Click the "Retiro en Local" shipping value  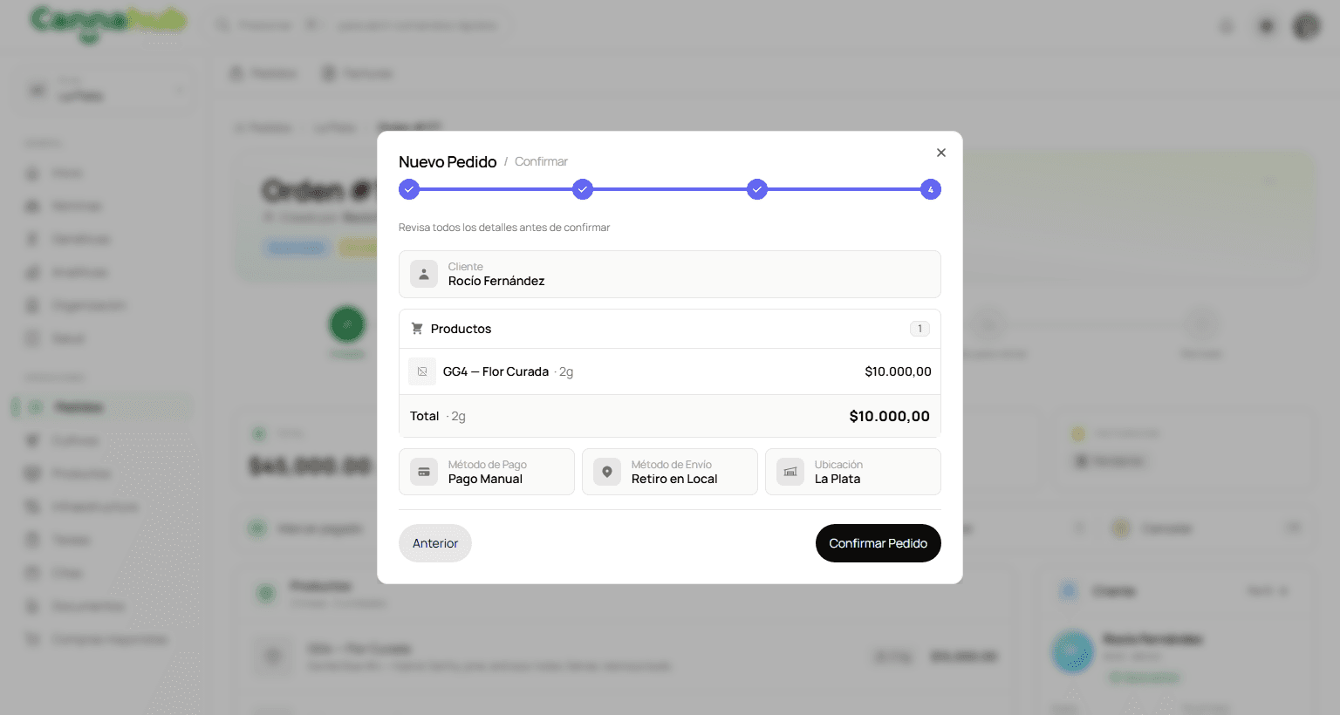[x=674, y=479]
